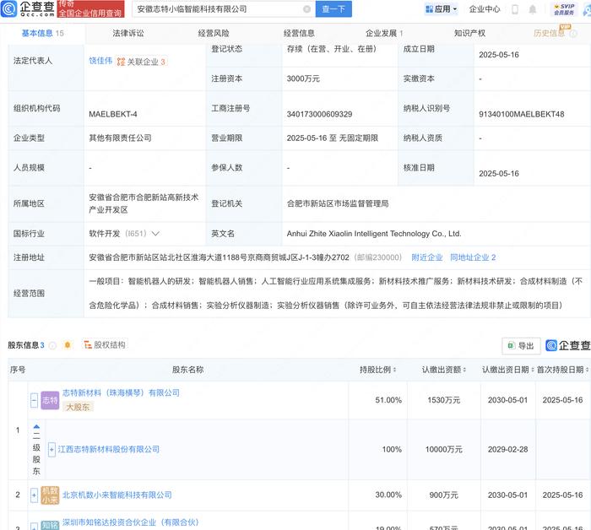This screenshot has width=591, height=530.
Task: Switch to the 基本信息 tab
Action: pos(42,33)
